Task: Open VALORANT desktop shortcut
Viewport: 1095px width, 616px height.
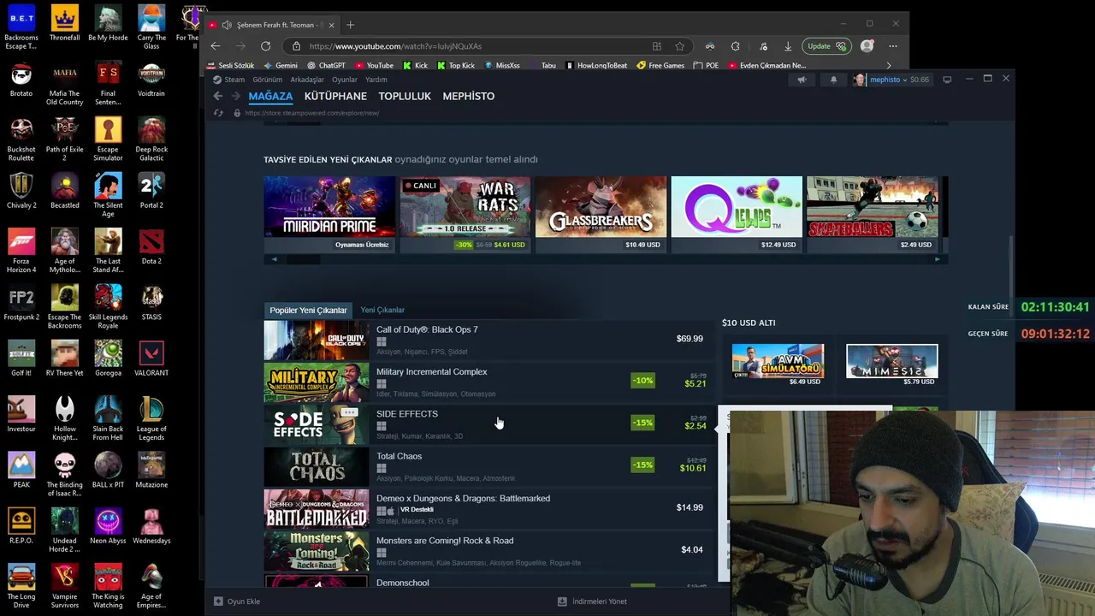Action: tap(151, 360)
